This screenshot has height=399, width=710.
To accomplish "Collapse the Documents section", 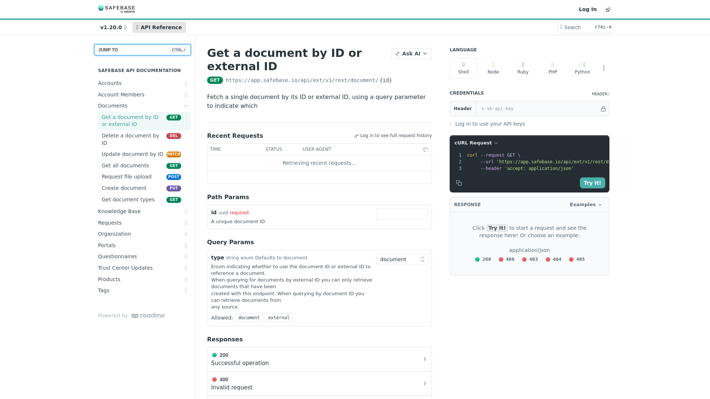I will point(186,106).
